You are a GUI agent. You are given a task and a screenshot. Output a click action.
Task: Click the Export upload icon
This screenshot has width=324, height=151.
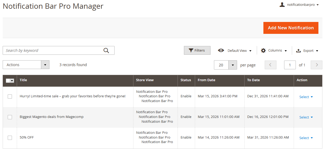(x=298, y=51)
